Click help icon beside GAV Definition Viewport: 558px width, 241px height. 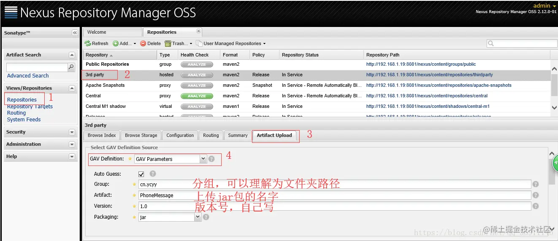pos(211,159)
